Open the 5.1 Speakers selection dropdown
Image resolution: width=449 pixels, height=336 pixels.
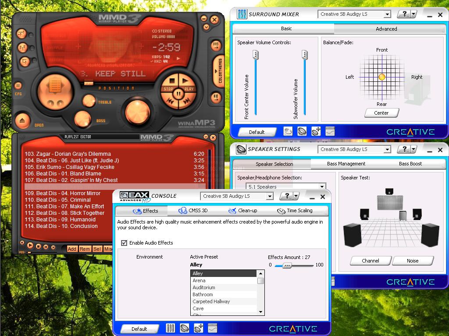click(322, 186)
